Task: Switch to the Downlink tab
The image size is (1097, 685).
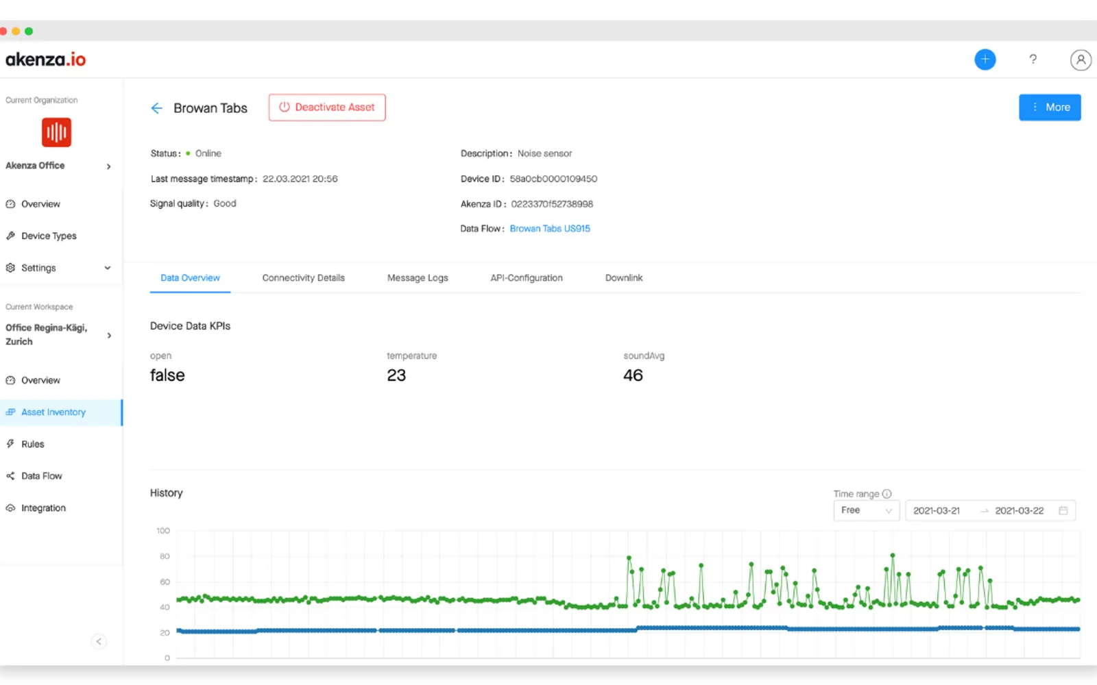Action: click(x=624, y=278)
